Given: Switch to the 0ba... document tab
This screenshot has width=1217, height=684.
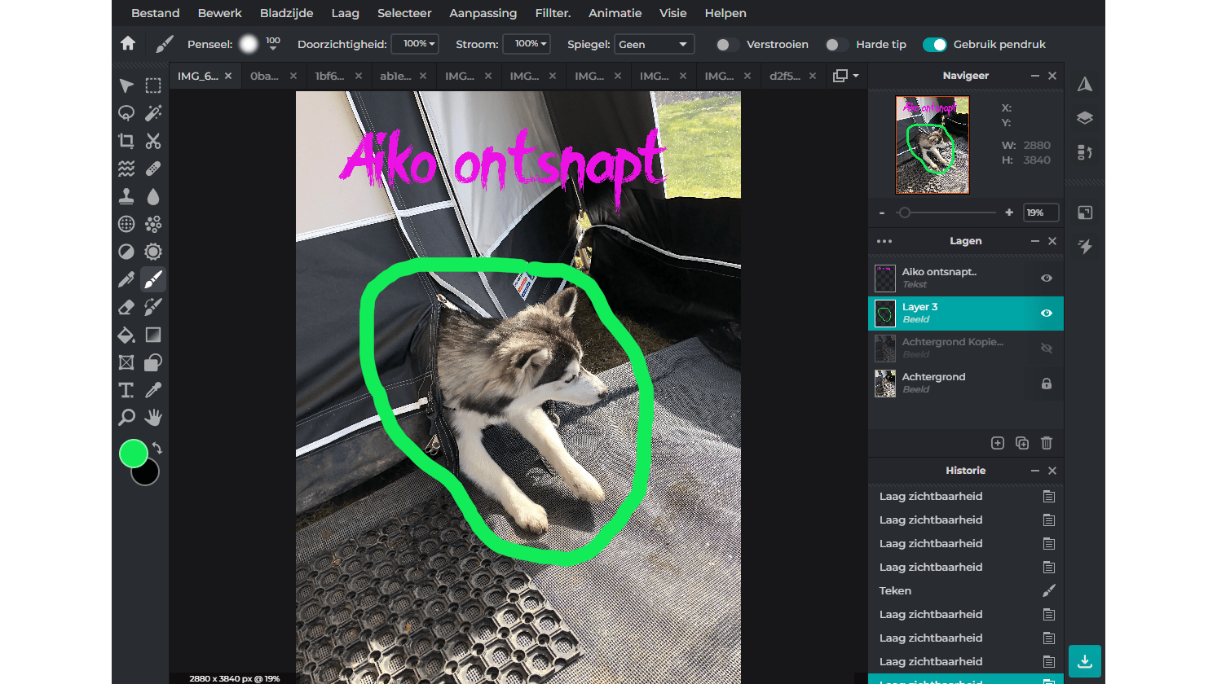Looking at the screenshot, I should 265,76.
